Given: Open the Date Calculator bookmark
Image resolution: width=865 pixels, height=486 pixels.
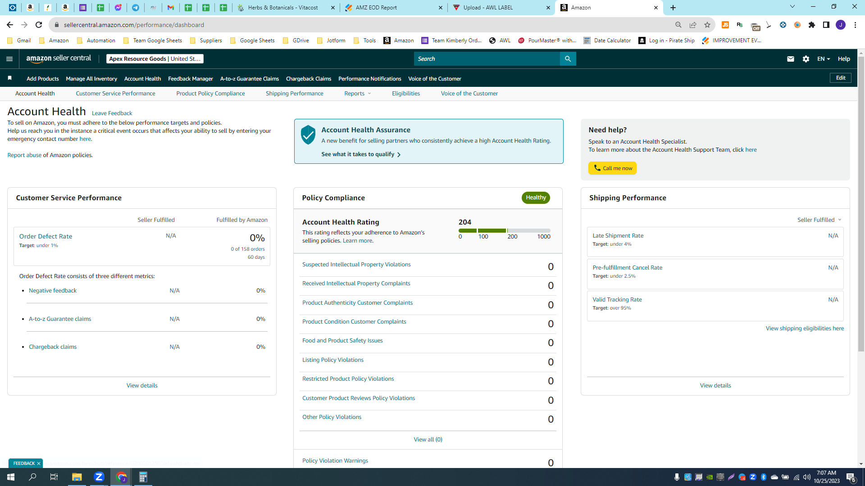Looking at the screenshot, I should click(x=607, y=40).
